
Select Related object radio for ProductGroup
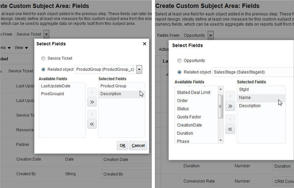tap(43, 70)
